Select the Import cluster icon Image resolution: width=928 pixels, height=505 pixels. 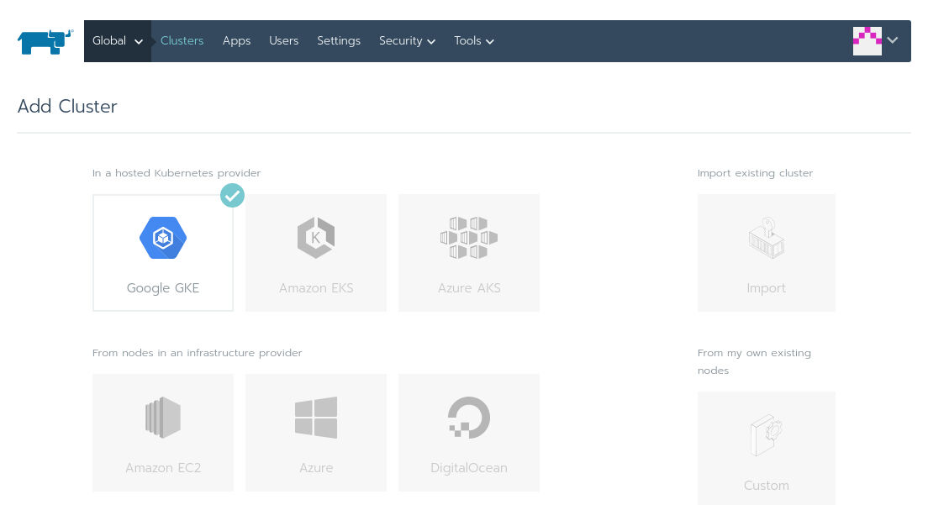click(767, 238)
